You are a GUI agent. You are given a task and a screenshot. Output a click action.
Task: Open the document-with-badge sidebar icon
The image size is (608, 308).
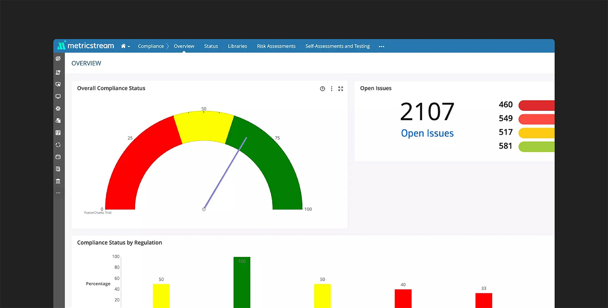58,72
